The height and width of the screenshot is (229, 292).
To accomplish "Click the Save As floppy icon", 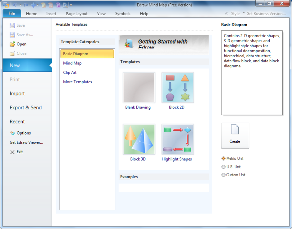I will [x=12, y=35].
